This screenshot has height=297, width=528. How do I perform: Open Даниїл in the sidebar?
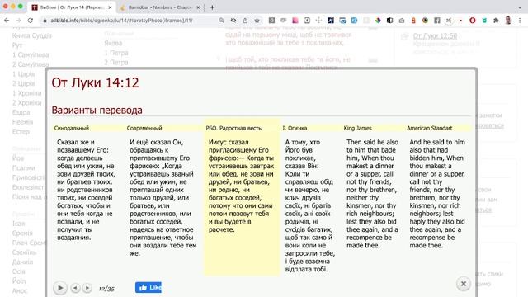click(22, 262)
